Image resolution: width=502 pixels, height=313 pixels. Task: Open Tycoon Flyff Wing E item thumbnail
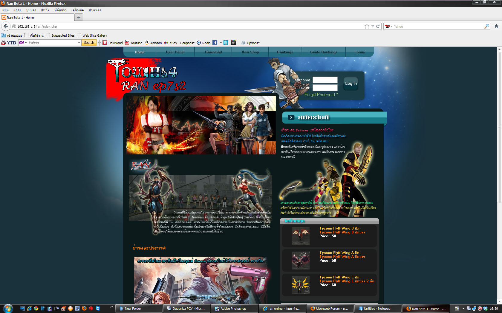pyautogui.click(x=301, y=285)
